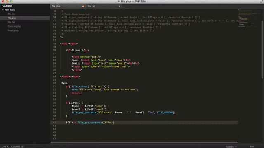Open fread.php in the sidebar

tap(13, 30)
